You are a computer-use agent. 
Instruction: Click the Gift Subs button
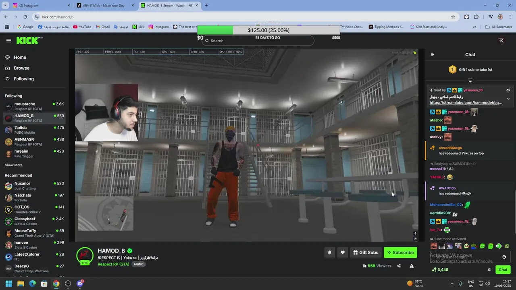366,253
